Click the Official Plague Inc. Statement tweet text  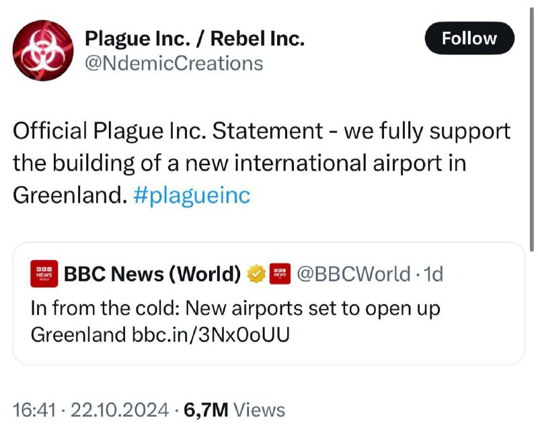[x=262, y=162]
